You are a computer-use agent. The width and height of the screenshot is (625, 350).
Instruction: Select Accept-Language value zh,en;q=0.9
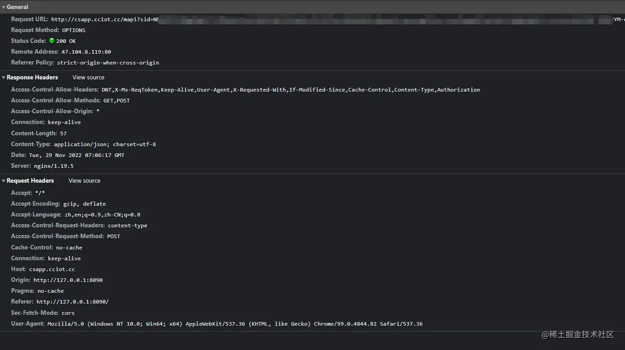(103, 215)
